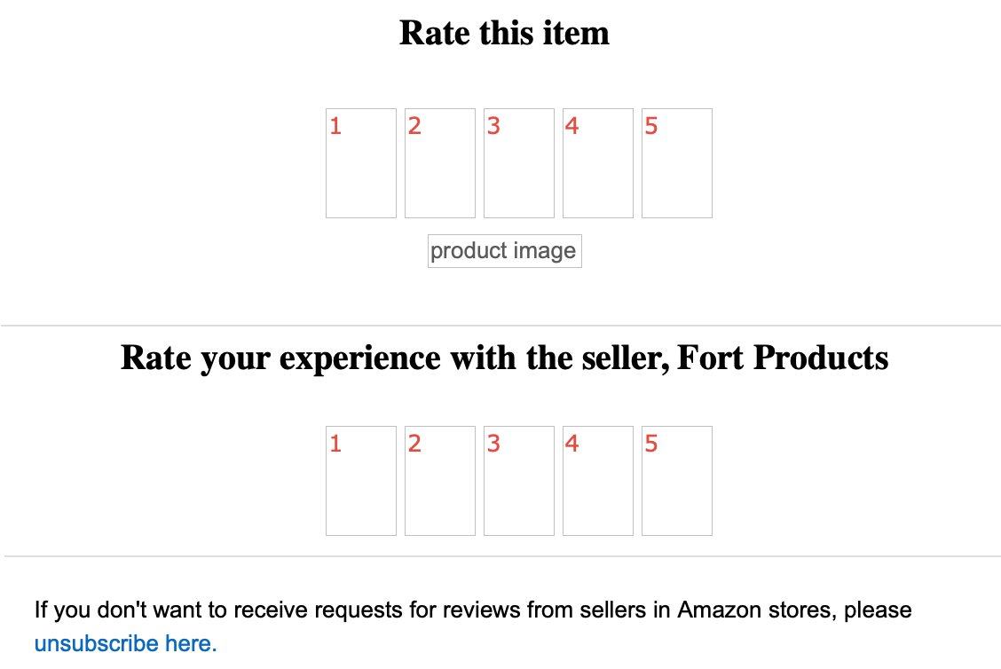Select rating 3 for seller experience
This screenshot has width=1001, height=669.
pyautogui.click(x=518, y=481)
